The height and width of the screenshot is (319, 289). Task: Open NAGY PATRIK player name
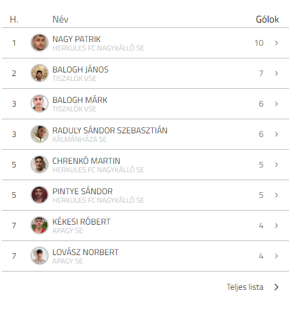[77, 39]
